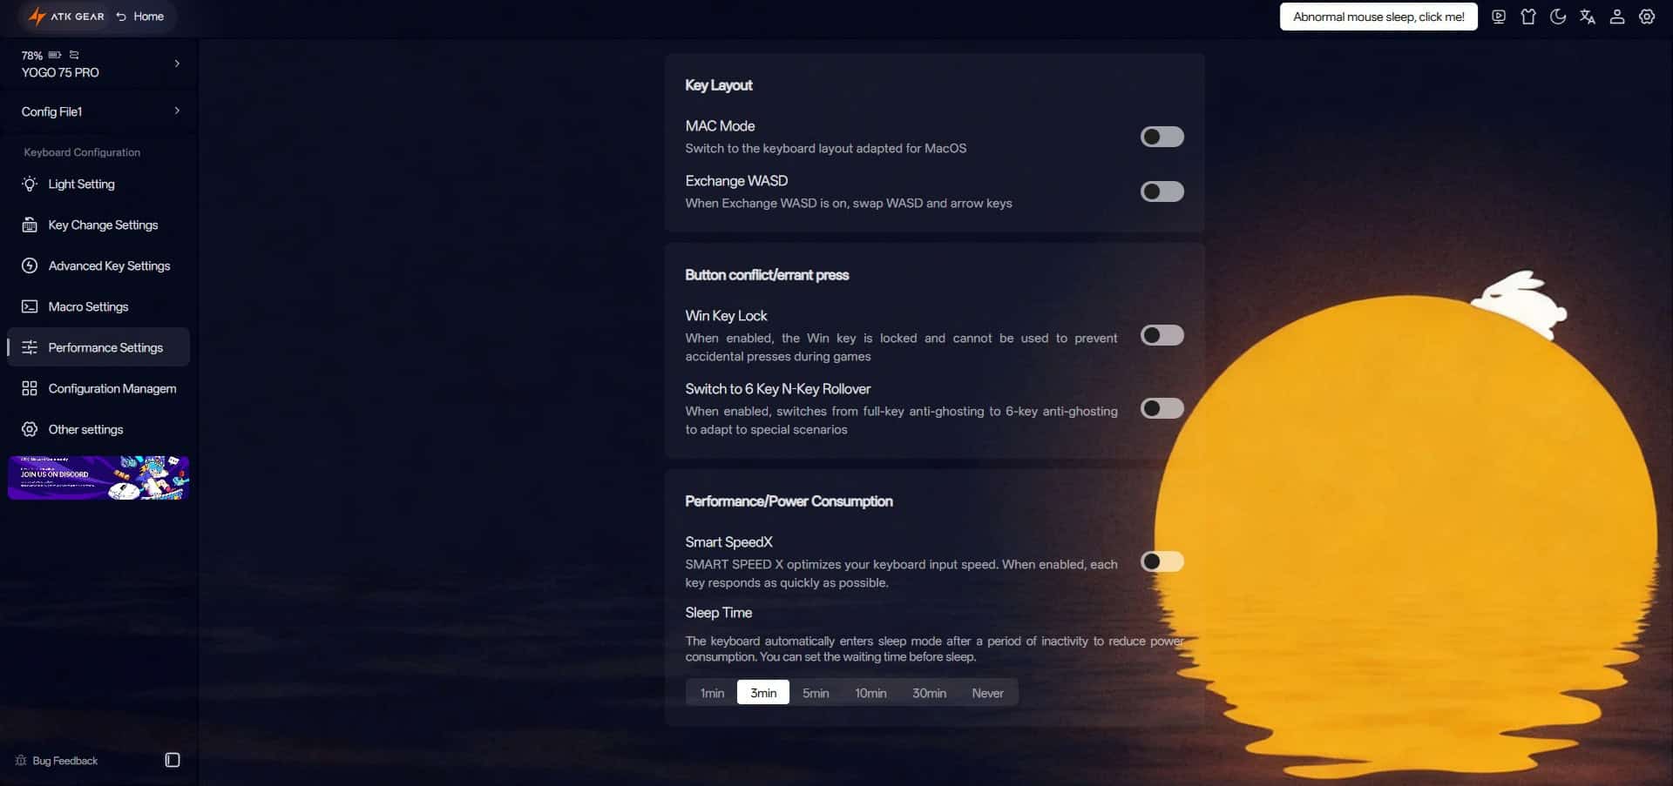Viewport: 1673px width, 786px height.
Task: Click the Key Change Settings keyboard icon
Action: click(30, 225)
